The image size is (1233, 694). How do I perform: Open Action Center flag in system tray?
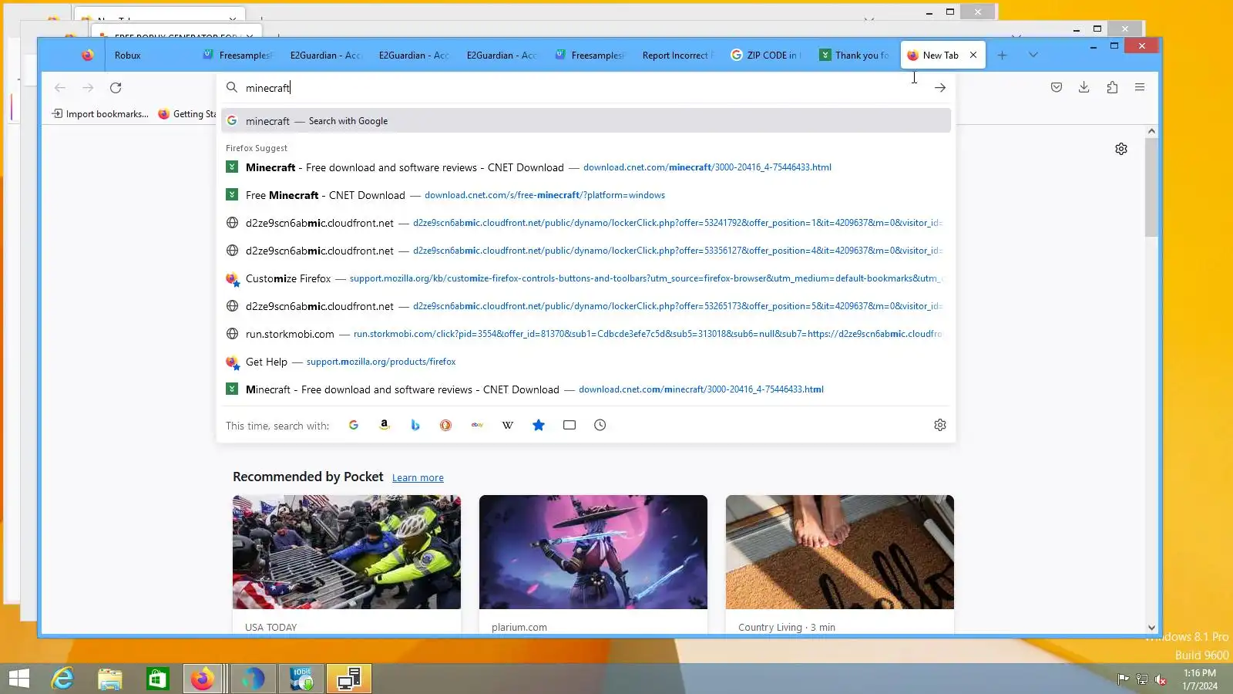click(x=1123, y=679)
